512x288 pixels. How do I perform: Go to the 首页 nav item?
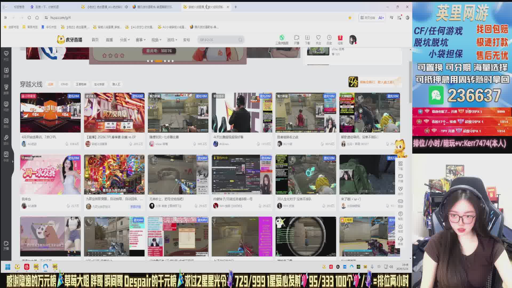click(95, 40)
